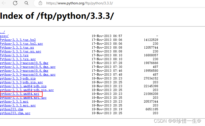Open python-3.3.3-pdb.zip.asc
The image size is (205, 126).
coord(21,82)
